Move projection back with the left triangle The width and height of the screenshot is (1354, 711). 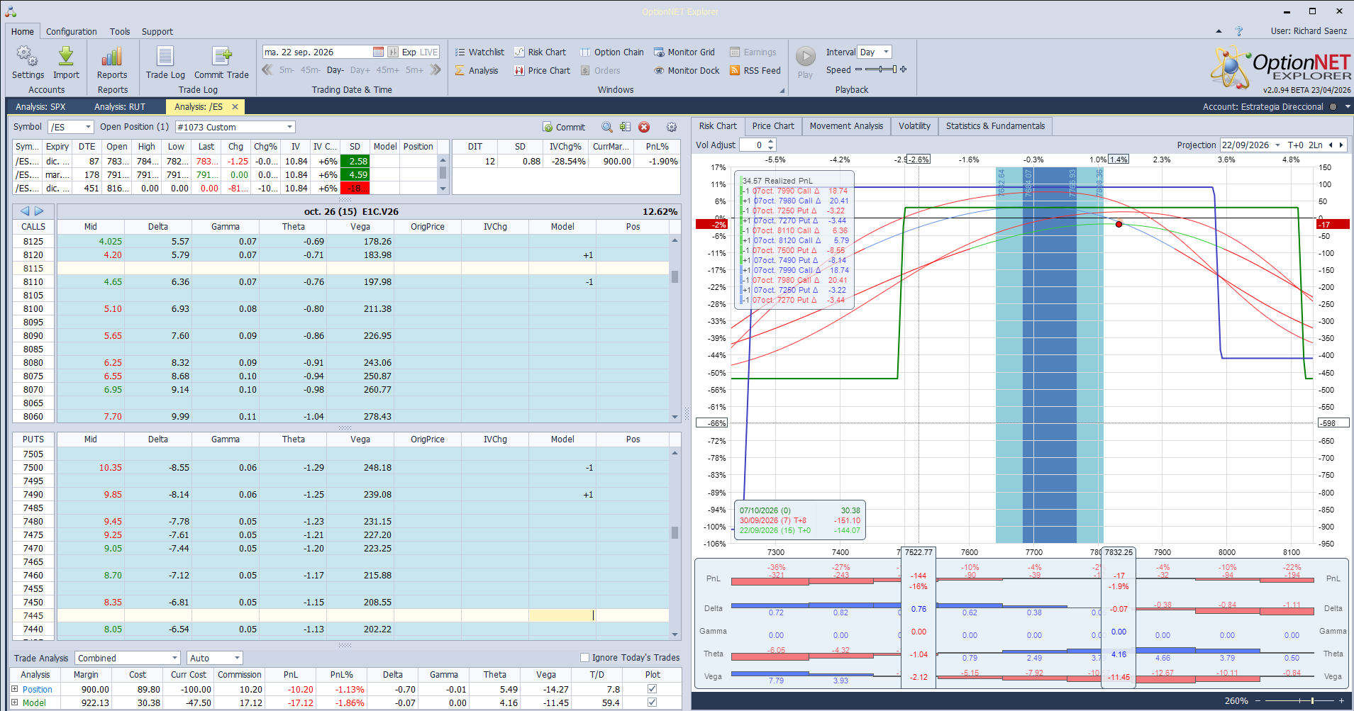(1331, 145)
